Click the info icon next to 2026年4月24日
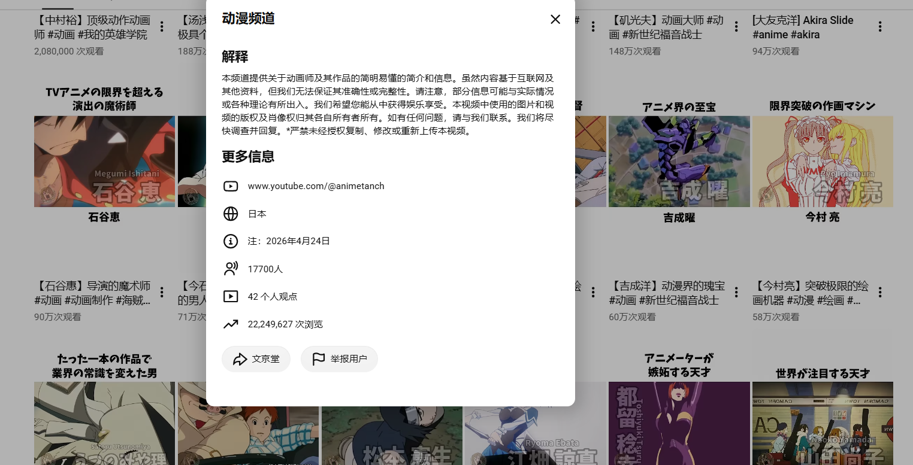Viewport: 913px width, 465px height. (231, 241)
